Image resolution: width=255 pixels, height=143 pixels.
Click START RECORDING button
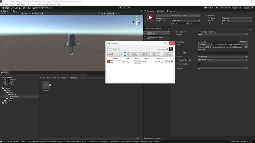(x=178, y=15)
